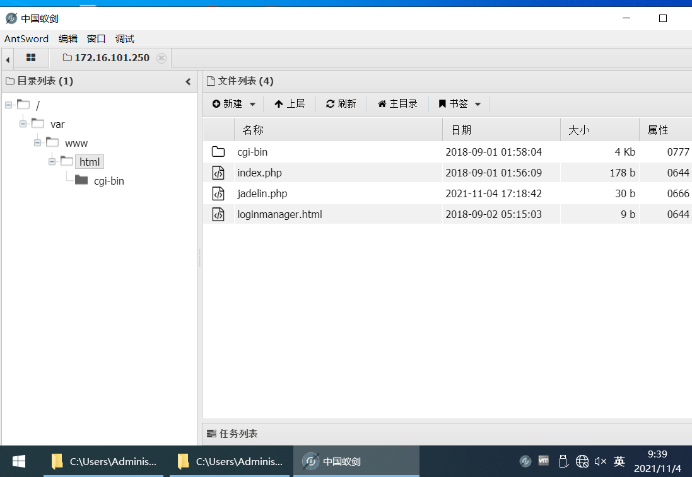Click the USB device tray icon
692x477 pixels.
(x=563, y=461)
